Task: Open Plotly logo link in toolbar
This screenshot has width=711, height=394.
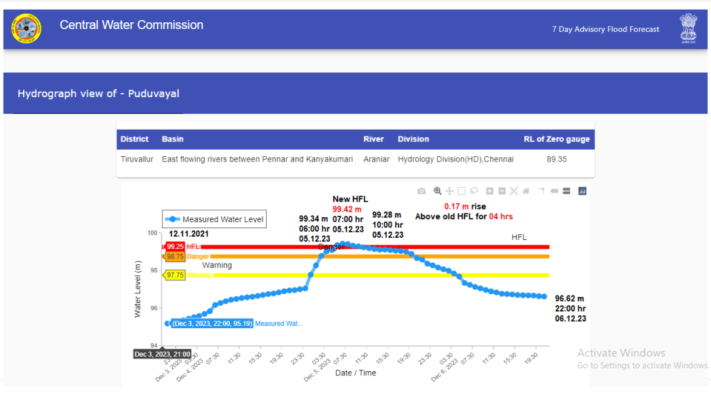Action: (x=583, y=191)
